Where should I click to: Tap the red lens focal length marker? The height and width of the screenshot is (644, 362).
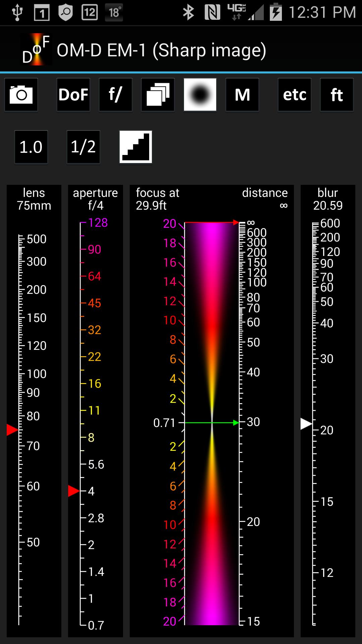(12, 430)
